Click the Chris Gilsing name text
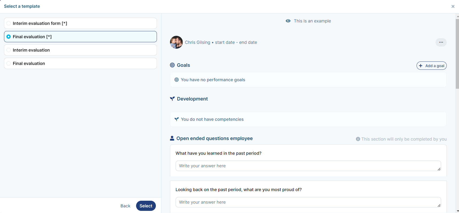Viewport: 459px width, 213px height. (x=197, y=42)
